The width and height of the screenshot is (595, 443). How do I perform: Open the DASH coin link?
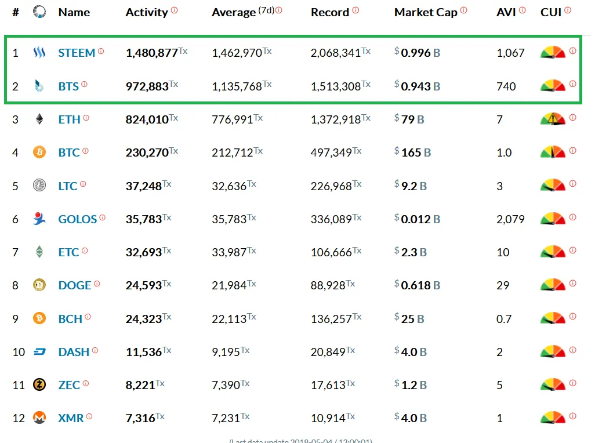pyautogui.click(x=74, y=352)
